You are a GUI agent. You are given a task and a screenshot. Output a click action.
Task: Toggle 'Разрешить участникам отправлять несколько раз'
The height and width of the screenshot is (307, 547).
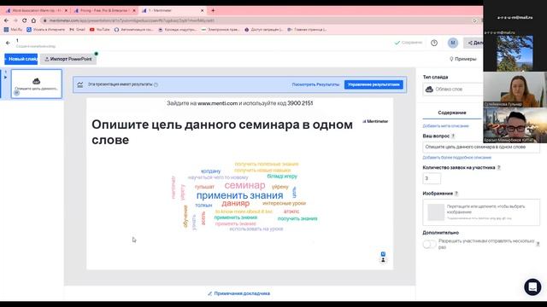tap(429, 244)
